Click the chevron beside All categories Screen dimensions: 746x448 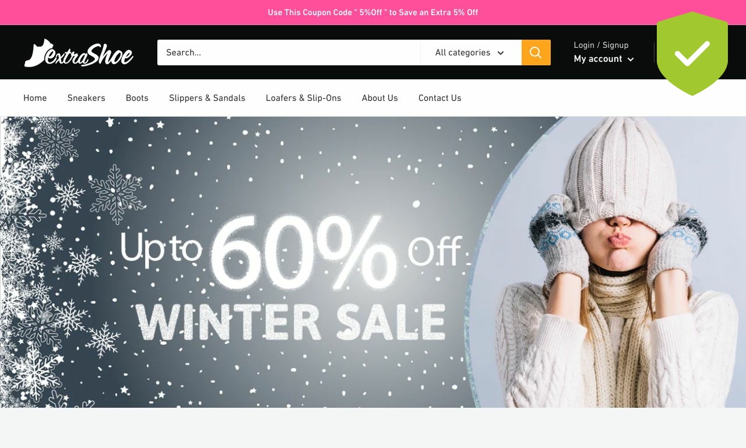coord(501,53)
